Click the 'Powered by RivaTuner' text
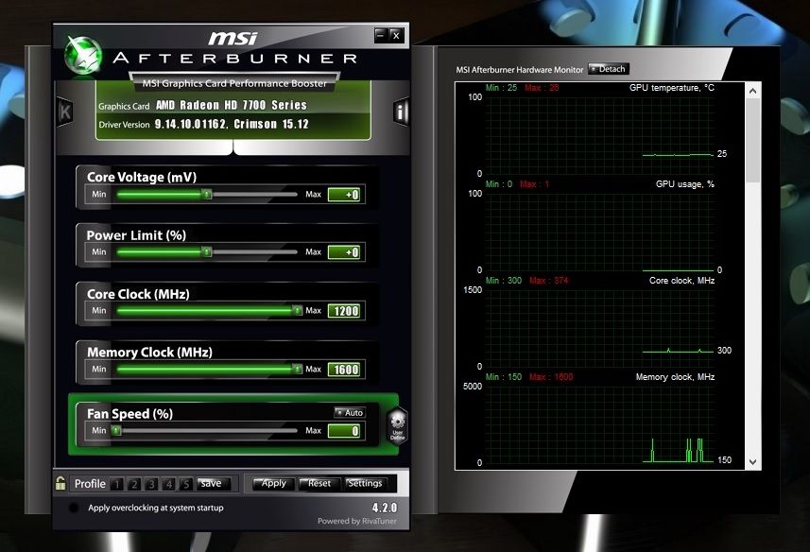Screen dimensions: 810x552 [x=357, y=521]
